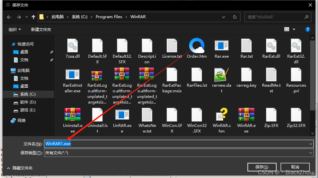Image resolution: width=318 pixels, height=178 pixels.
Task: Select the WhatsNew.txt file
Action: (147, 121)
